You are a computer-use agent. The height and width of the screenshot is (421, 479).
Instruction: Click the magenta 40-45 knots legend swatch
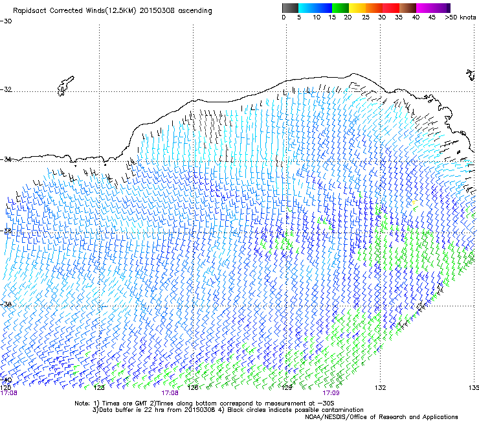(x=425, y=8)
